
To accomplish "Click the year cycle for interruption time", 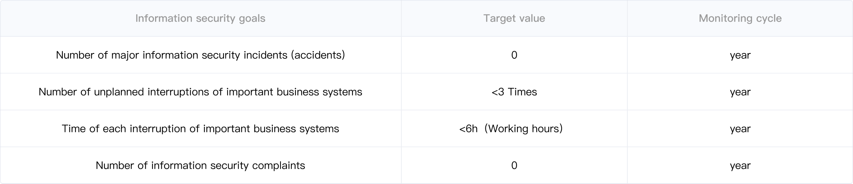I will pos(740,129).
